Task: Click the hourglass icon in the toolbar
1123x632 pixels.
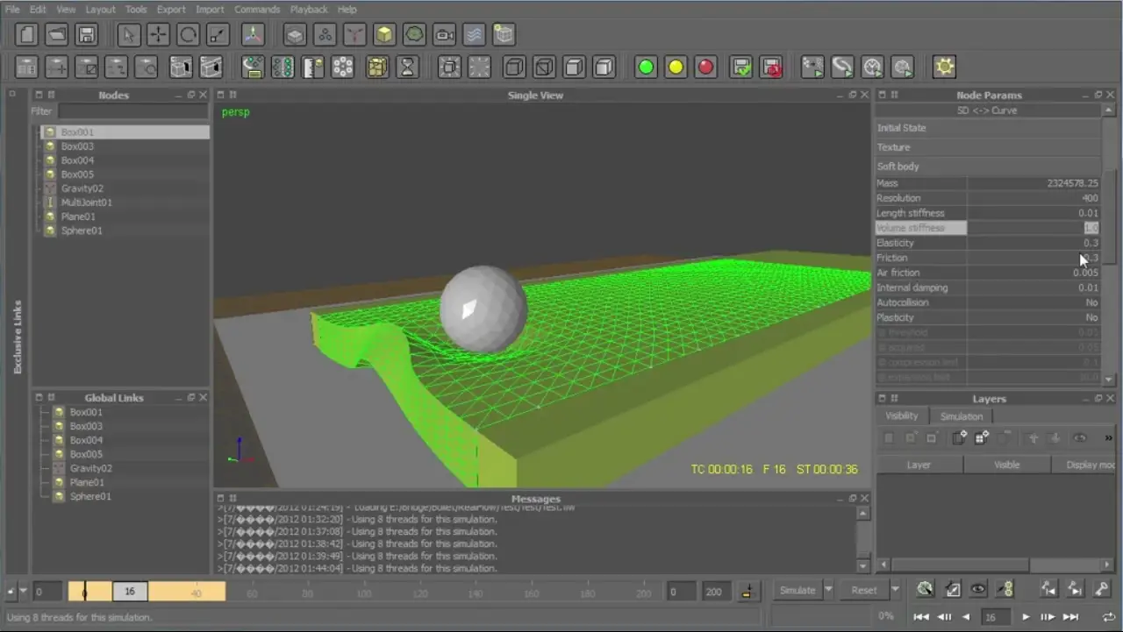Action: [407, 67]
